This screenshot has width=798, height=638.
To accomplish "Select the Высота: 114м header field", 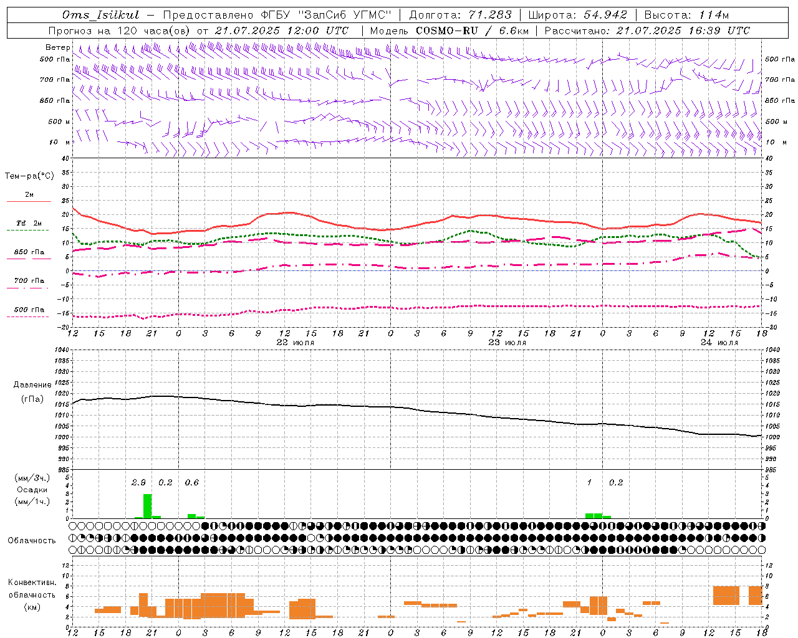I will click(686, 15).
